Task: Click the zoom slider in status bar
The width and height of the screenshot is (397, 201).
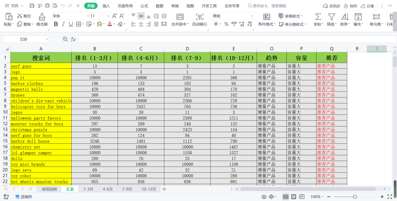Action: pos(355,197)
